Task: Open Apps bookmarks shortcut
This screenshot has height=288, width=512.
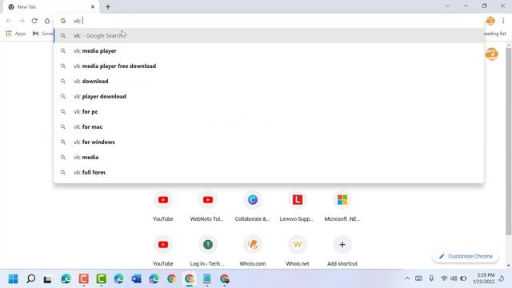Action: pos(16,34)
